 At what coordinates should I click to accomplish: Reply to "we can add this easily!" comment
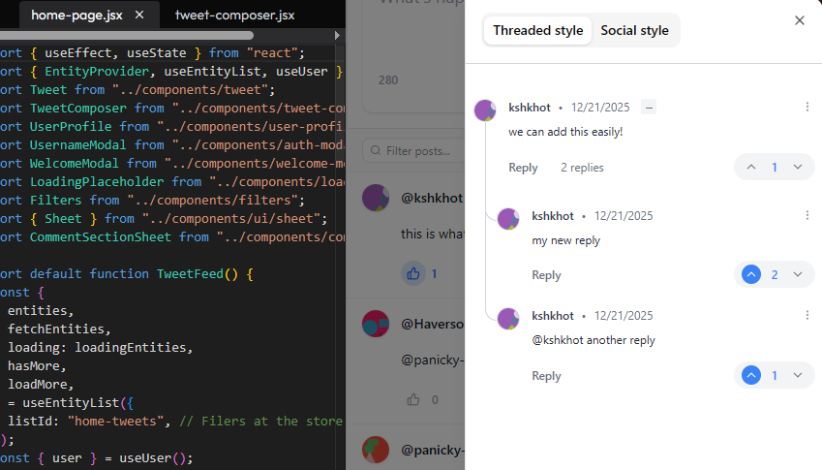coord(523,168)
